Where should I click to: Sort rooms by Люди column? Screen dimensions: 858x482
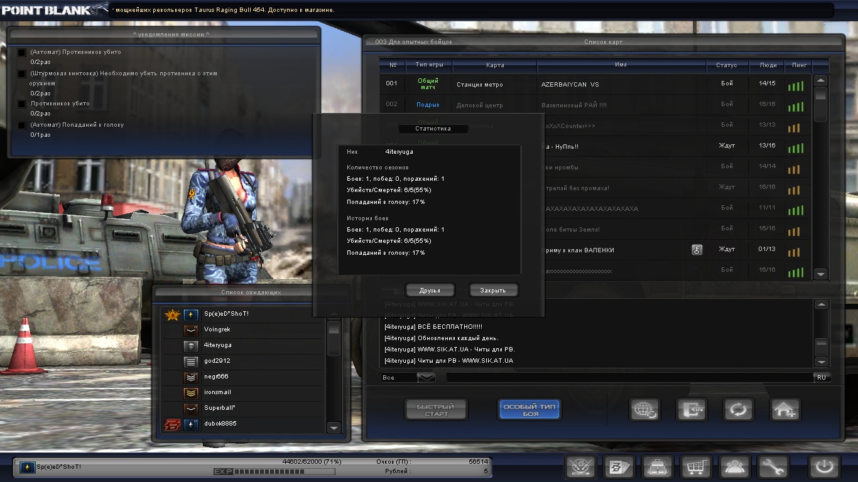(768, 65)
